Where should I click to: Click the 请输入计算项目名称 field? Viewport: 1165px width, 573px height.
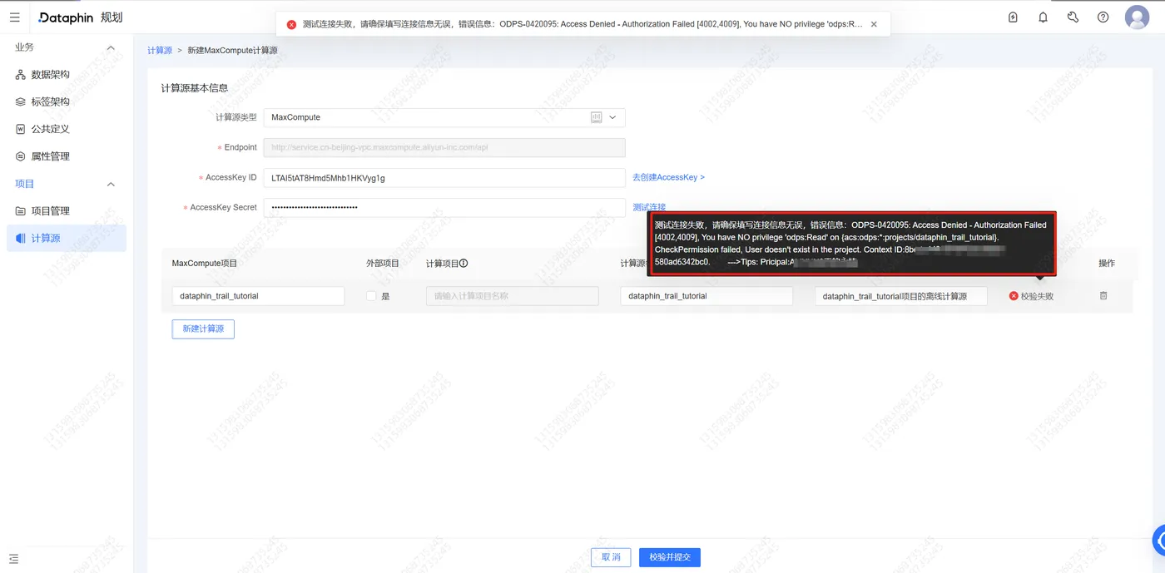(x=513, y=296)
